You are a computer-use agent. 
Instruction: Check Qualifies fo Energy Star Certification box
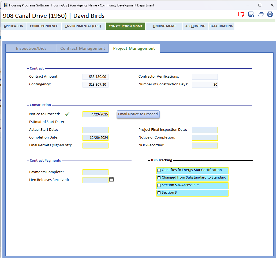[159, 170]
